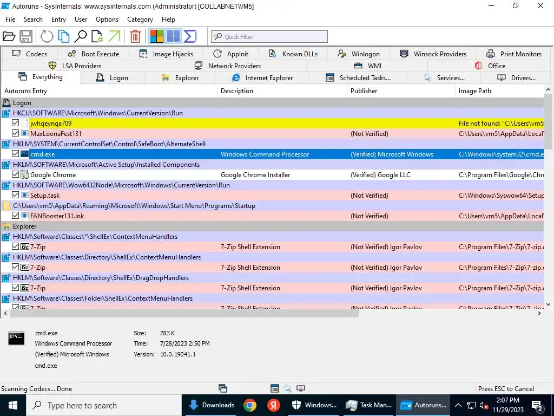Switch to the Known DLLs tab
Image resolution: width=554 pixels, height=416 pixels.
pyautogui.click(x=293, y=54)
